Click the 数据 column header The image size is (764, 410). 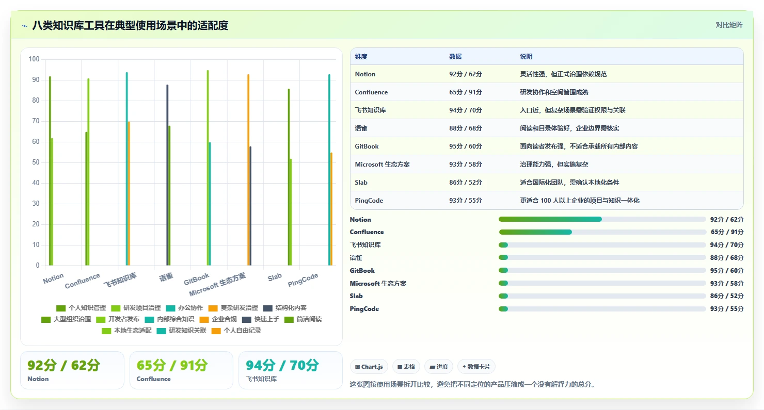coord(455,56)
